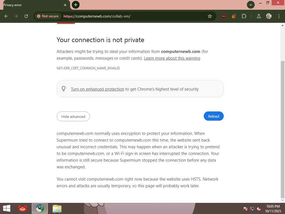Open Learn more about this warning link
This screenshot has width=285, height=214.
click(x=172, y=58)
